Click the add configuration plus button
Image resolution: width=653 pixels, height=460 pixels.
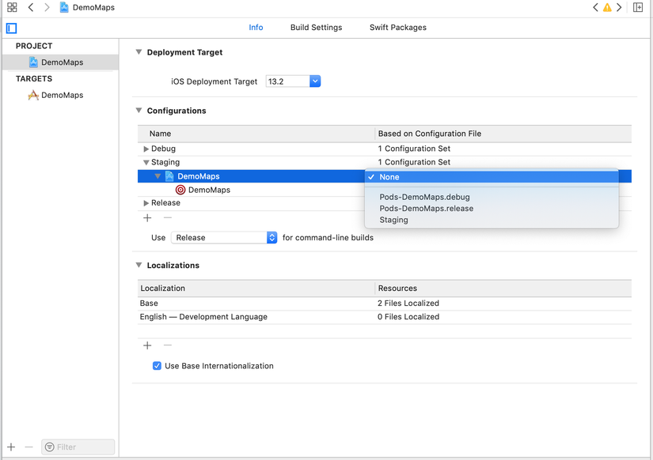(x=147, y=217)
